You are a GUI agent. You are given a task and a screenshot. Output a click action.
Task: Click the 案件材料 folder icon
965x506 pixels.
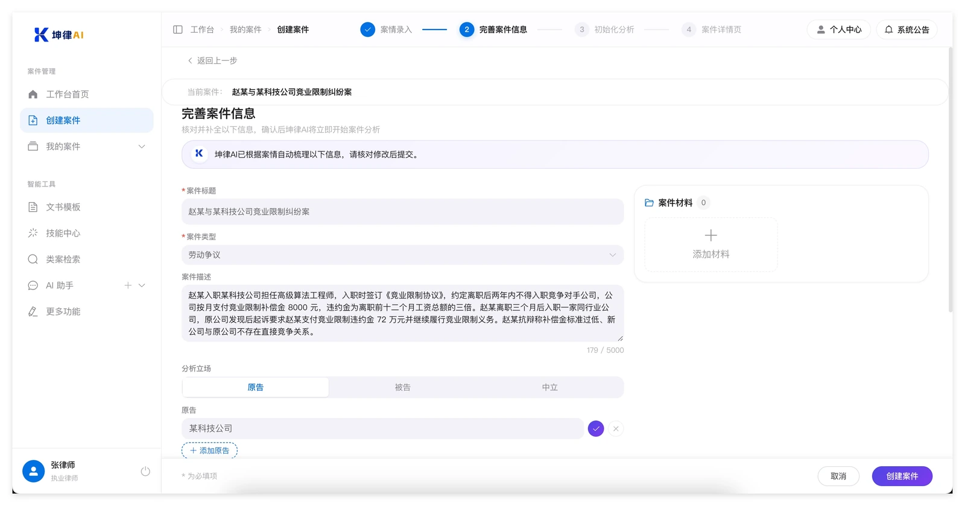pos(649,203)
